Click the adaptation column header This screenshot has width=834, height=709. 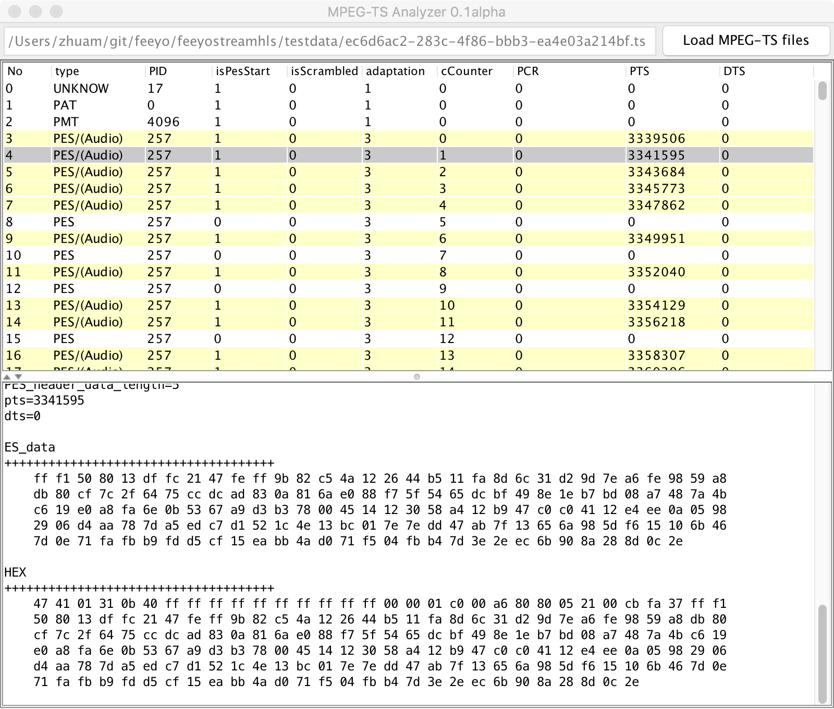[400, 71]
